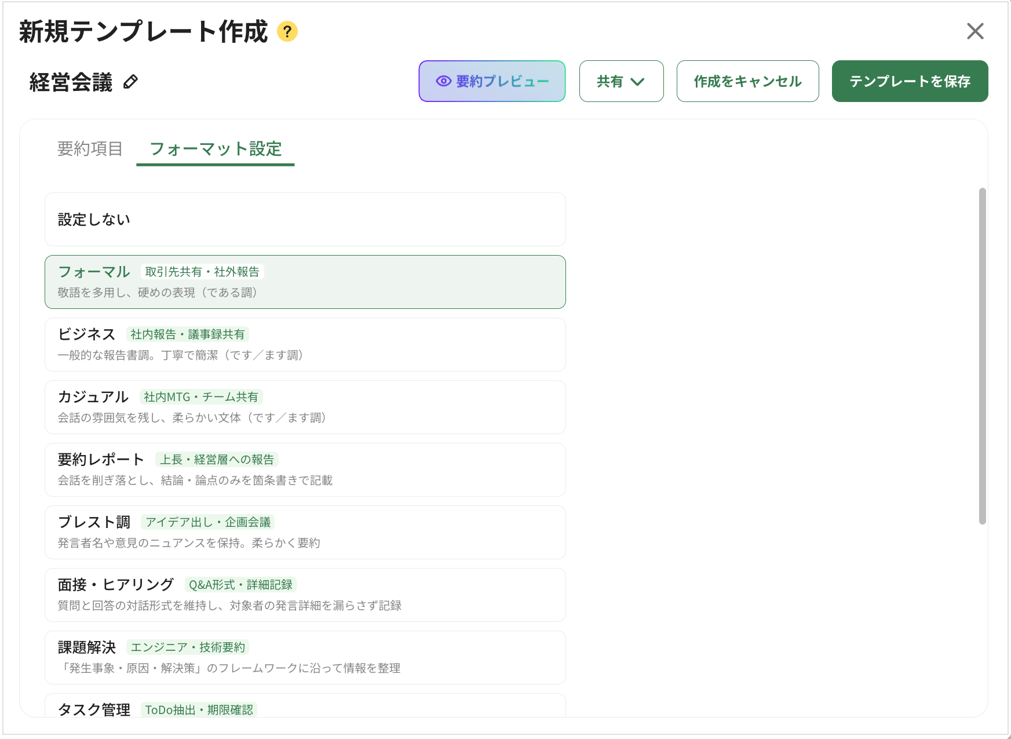
Task: Select the タスク管理 format option
Action: [x=305, y=707]
